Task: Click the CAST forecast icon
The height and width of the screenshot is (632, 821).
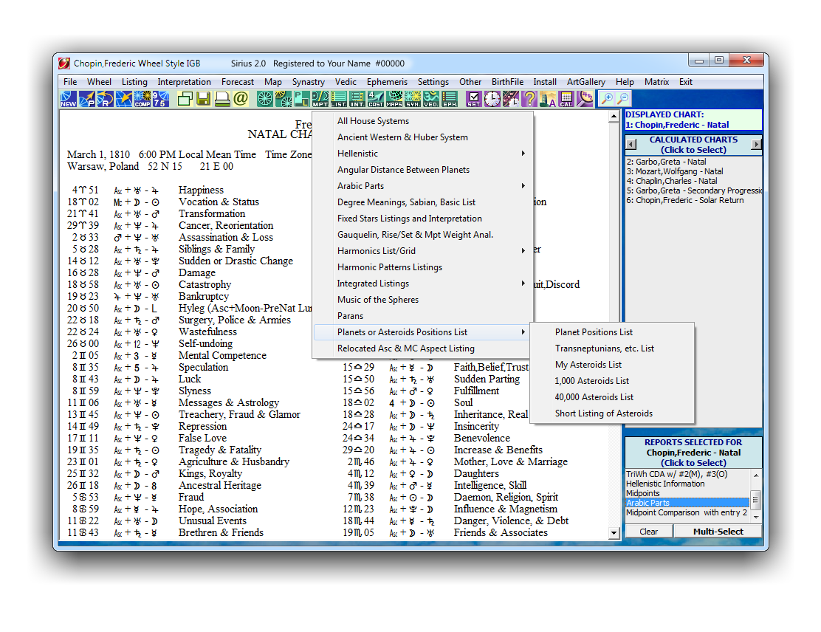Action: click(375, 98)
